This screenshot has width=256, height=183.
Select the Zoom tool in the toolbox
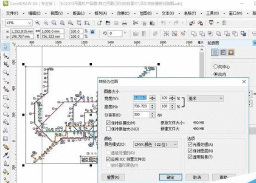pos(6,72)
